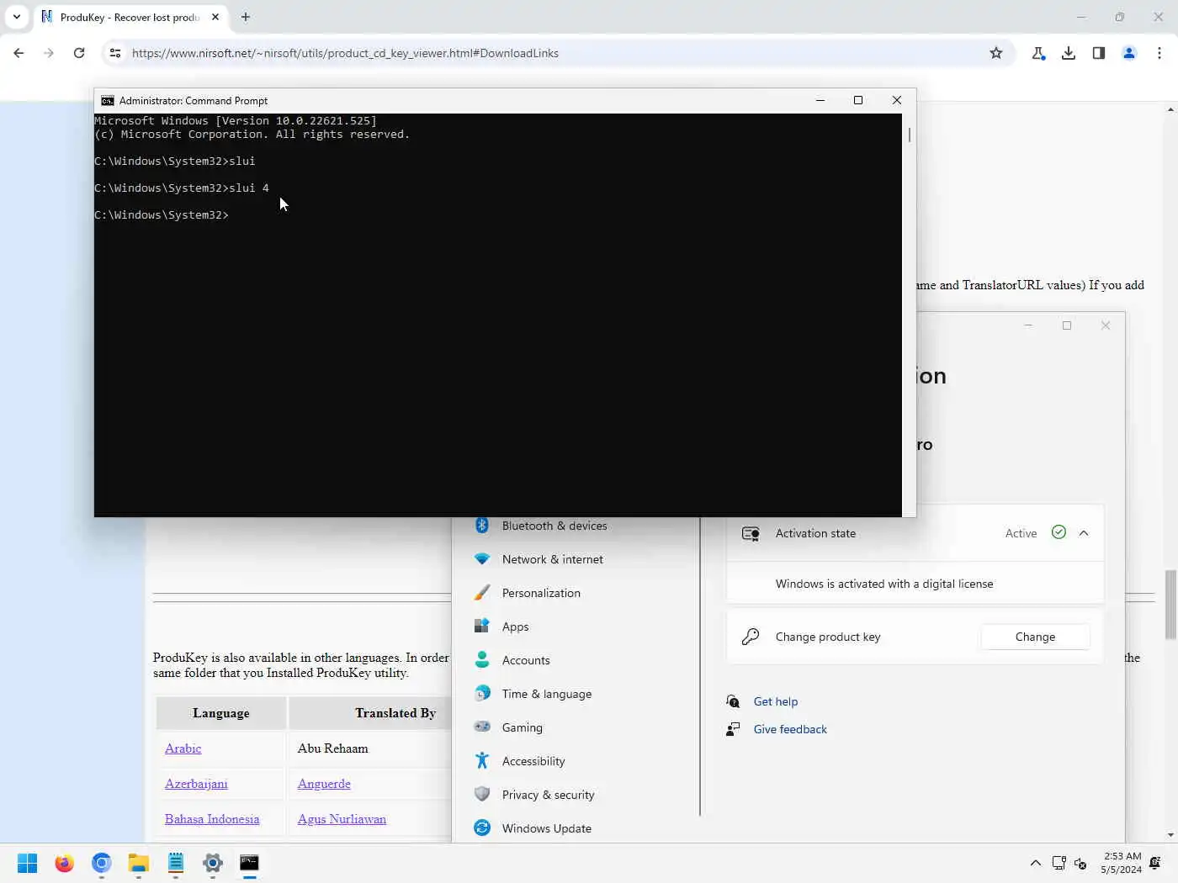Viewport: 1178px width, 883px height.
Task: Click the Change product key button
Action: tap(1035, 637)
